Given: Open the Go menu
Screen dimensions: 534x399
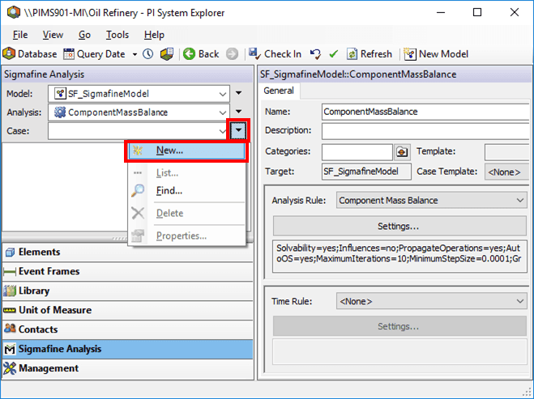Looking at the screenshot, I should click(84, 35).
